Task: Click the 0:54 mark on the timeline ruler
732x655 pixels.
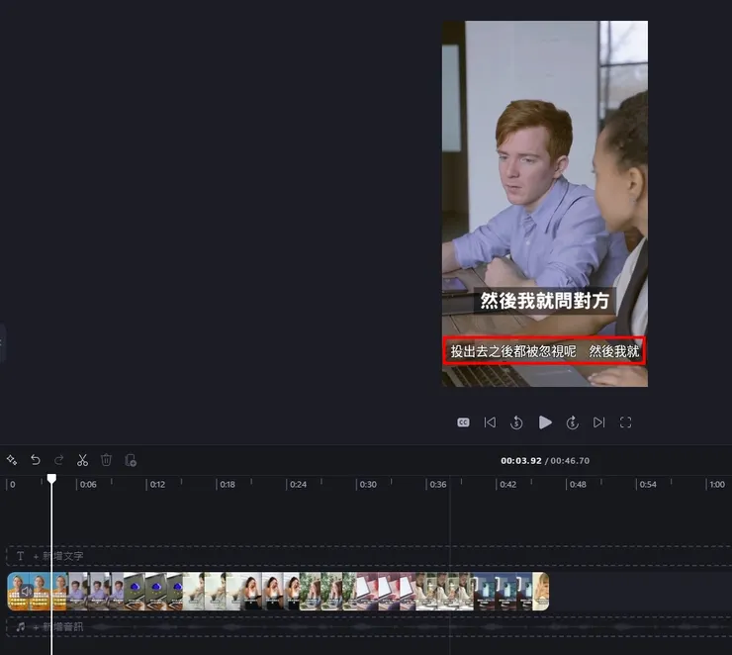Action: tap(648, 484)
